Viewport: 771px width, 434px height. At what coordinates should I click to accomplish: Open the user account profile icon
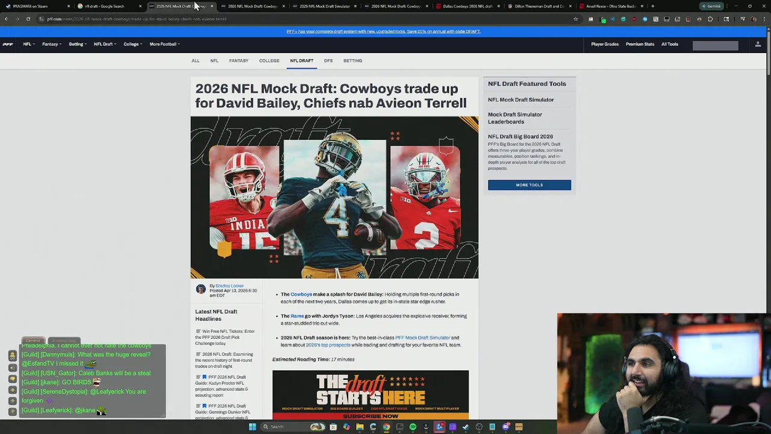click(x=758, y=44)
